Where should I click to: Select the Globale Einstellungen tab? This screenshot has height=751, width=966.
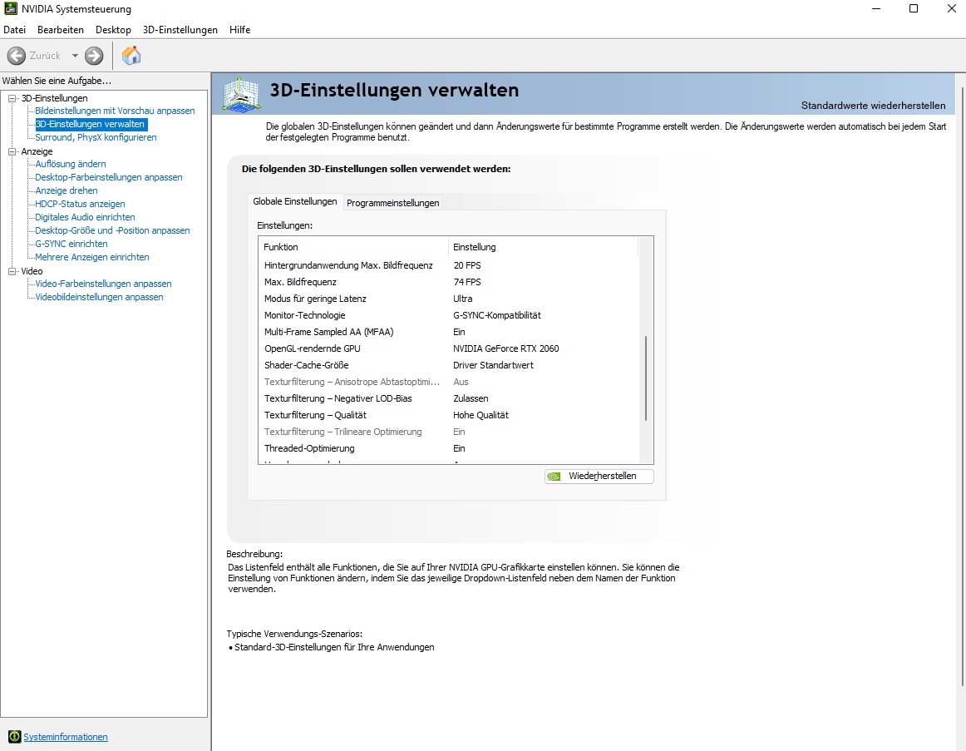point(295,201)
